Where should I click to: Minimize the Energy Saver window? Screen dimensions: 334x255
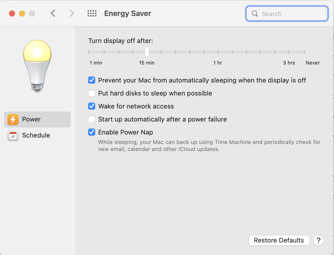click(22, 13)
